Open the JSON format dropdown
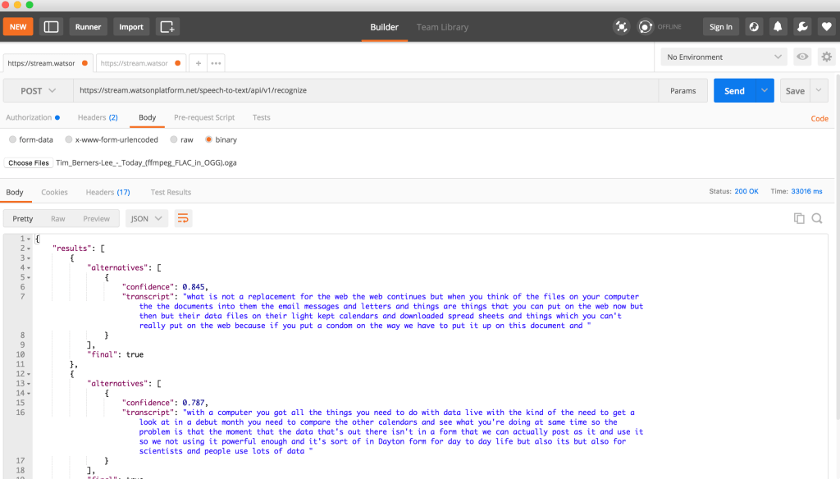The width and height of the screenshot is (840, 479). [145, 217]
